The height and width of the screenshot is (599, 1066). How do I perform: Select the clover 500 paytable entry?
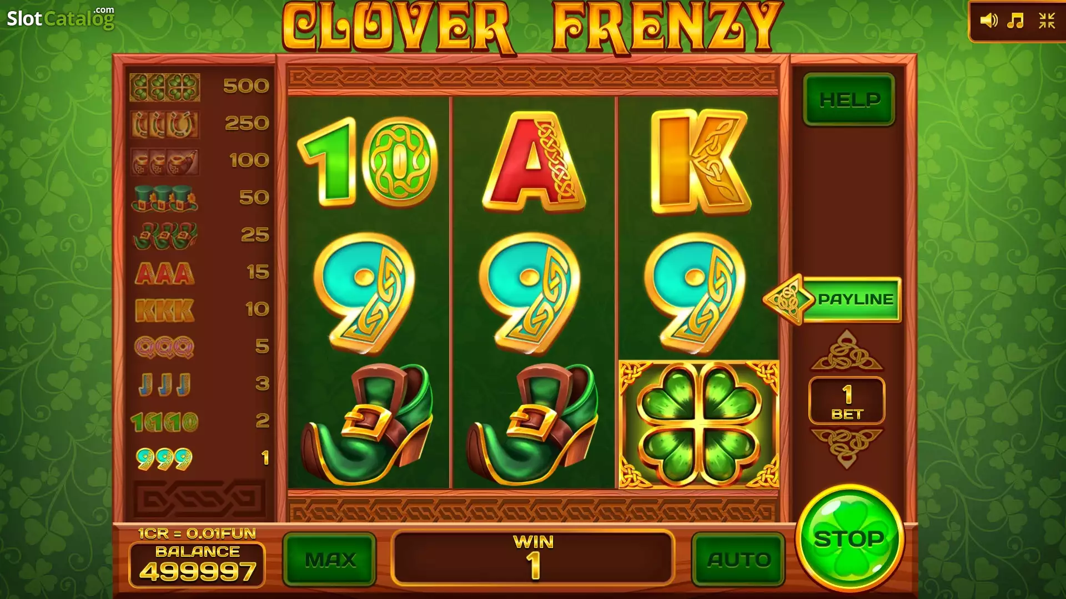coord(200,87)
